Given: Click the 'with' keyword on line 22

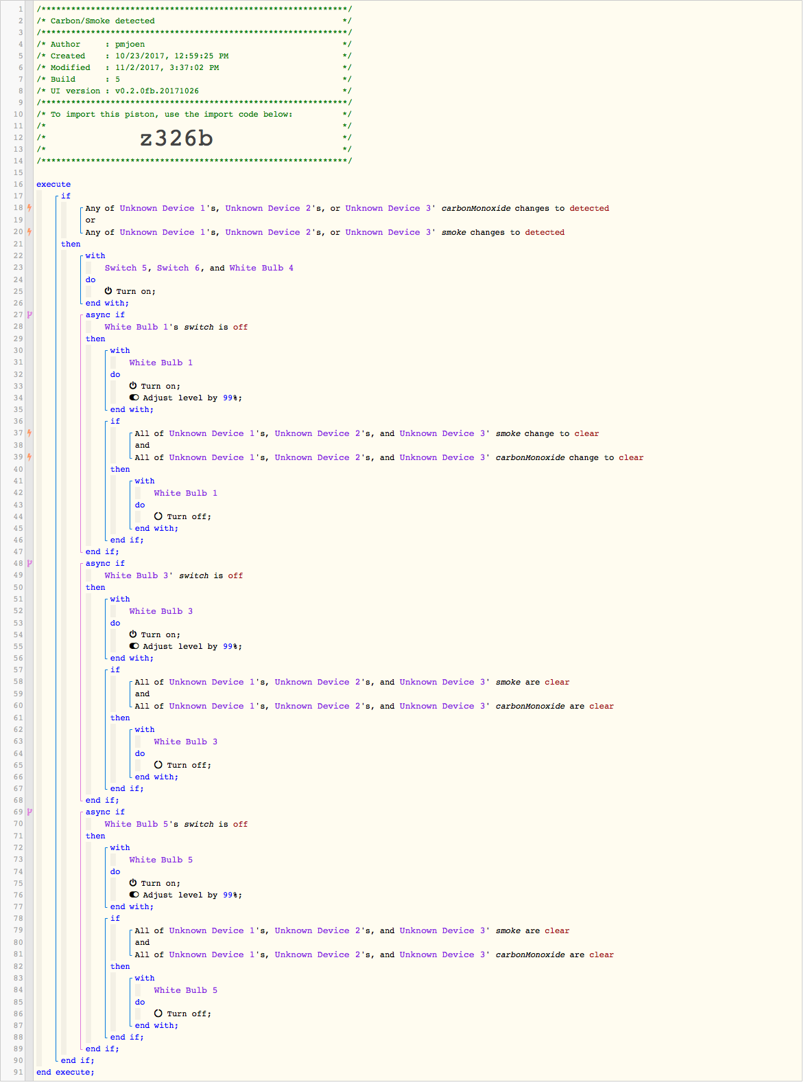Looking at the screenshot, I should (x=95, y=255).
